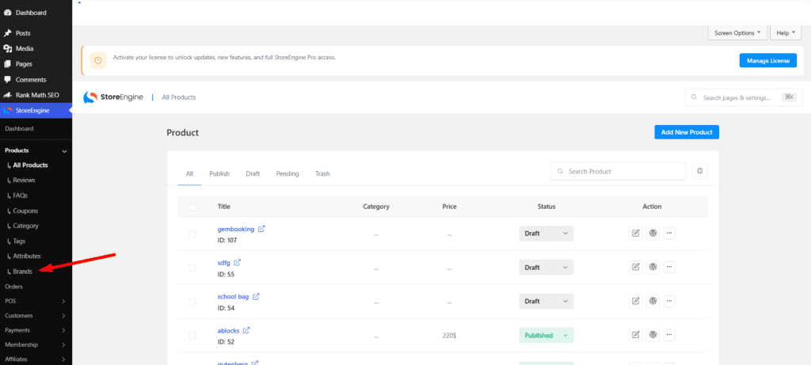Check the gembooking row checkbox
The height and width of the screenshot is (365, 811).
point(192,234)
